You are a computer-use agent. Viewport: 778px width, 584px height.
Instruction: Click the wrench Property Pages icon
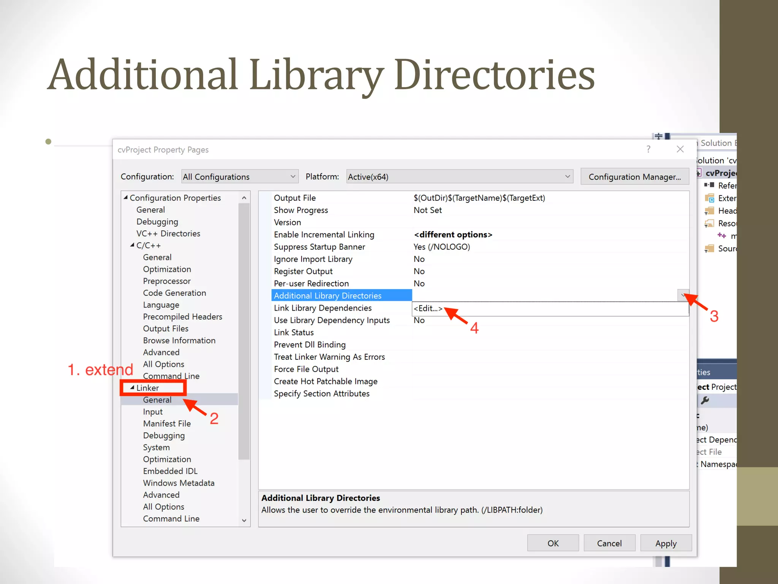[x=705, y=400]
